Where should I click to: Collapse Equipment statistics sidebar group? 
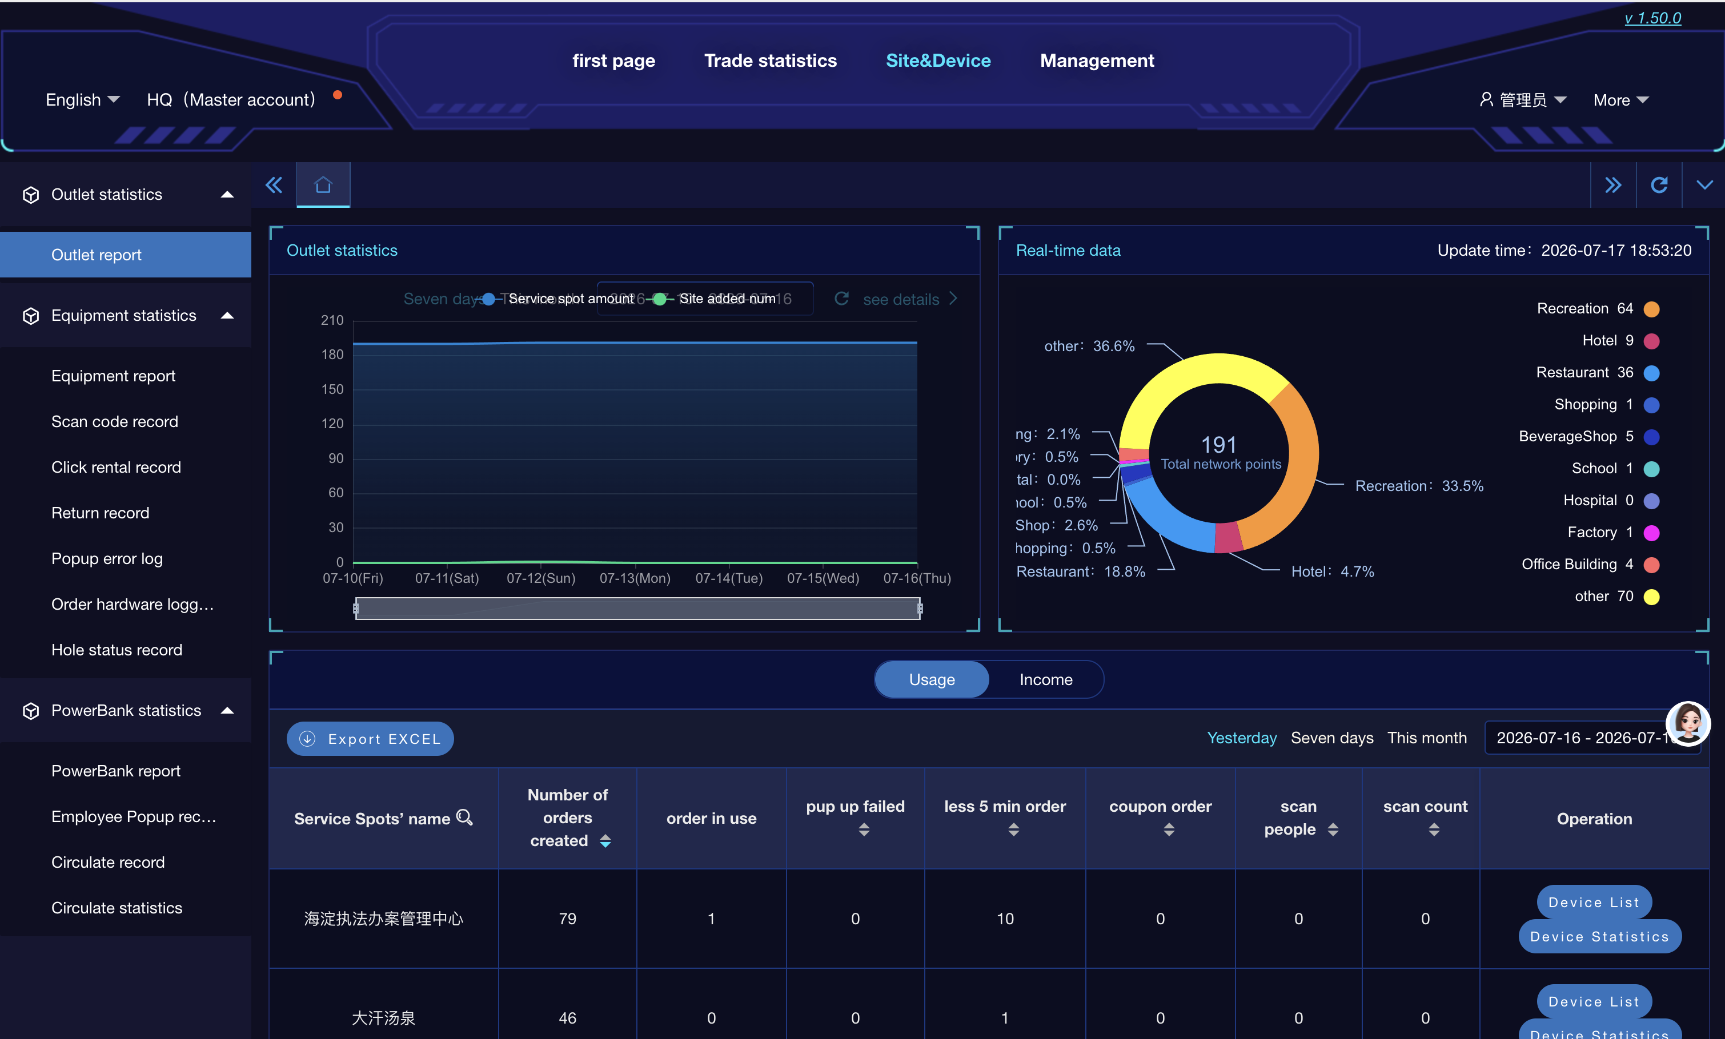coord(227,316)
